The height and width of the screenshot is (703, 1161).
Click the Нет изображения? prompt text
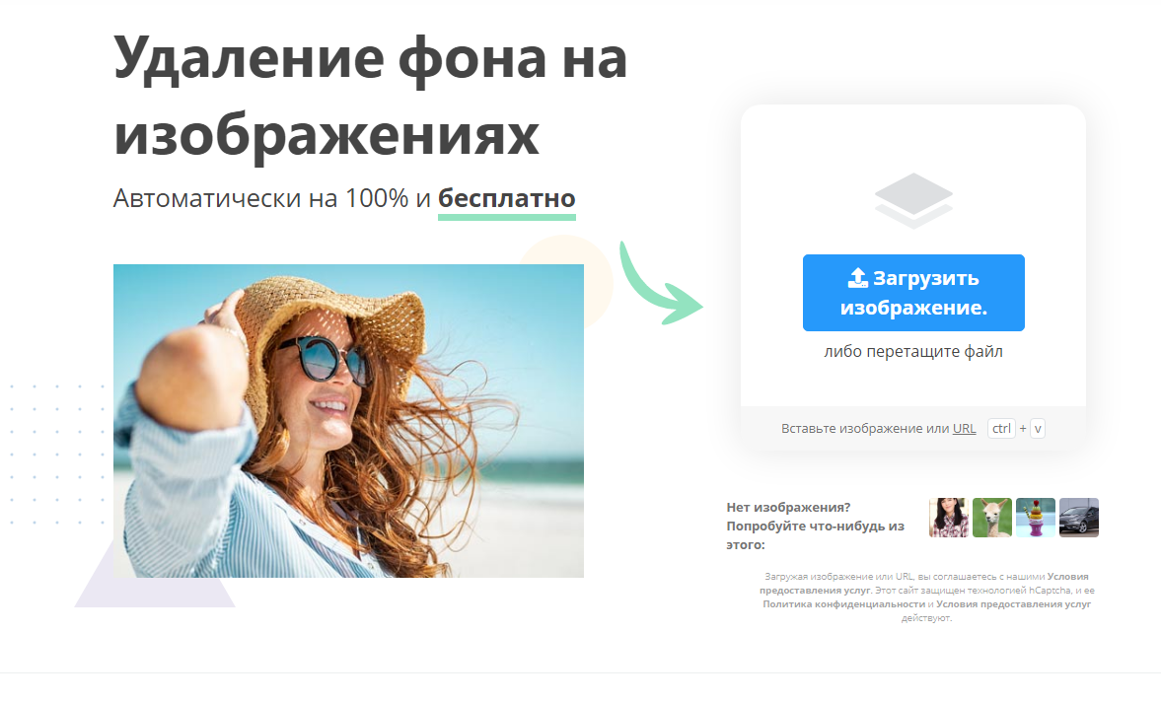click(x=788, y=508)
